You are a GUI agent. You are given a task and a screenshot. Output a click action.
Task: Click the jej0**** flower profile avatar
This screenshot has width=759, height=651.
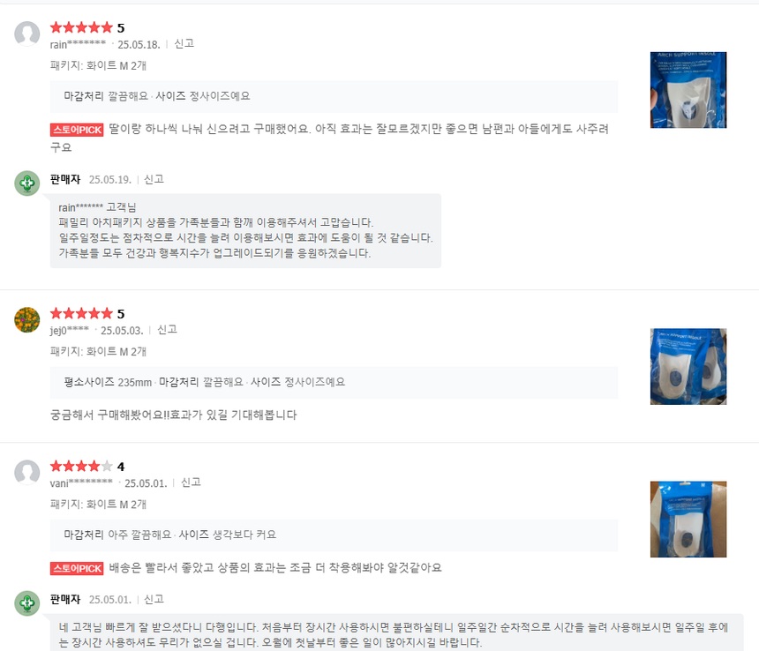coord(27,319)
